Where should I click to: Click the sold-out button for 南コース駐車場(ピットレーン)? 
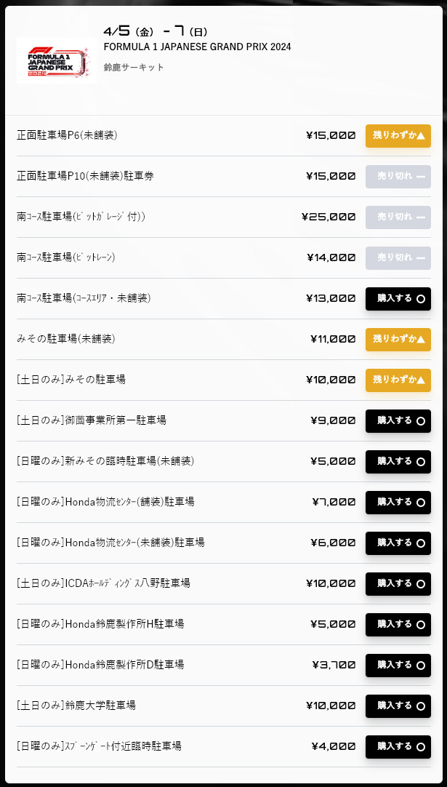click(398, 258)
